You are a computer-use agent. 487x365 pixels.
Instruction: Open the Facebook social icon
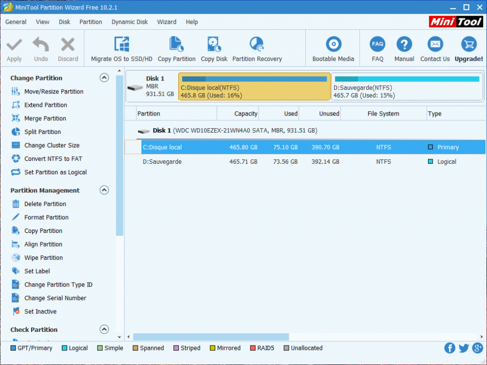(450, 348)
